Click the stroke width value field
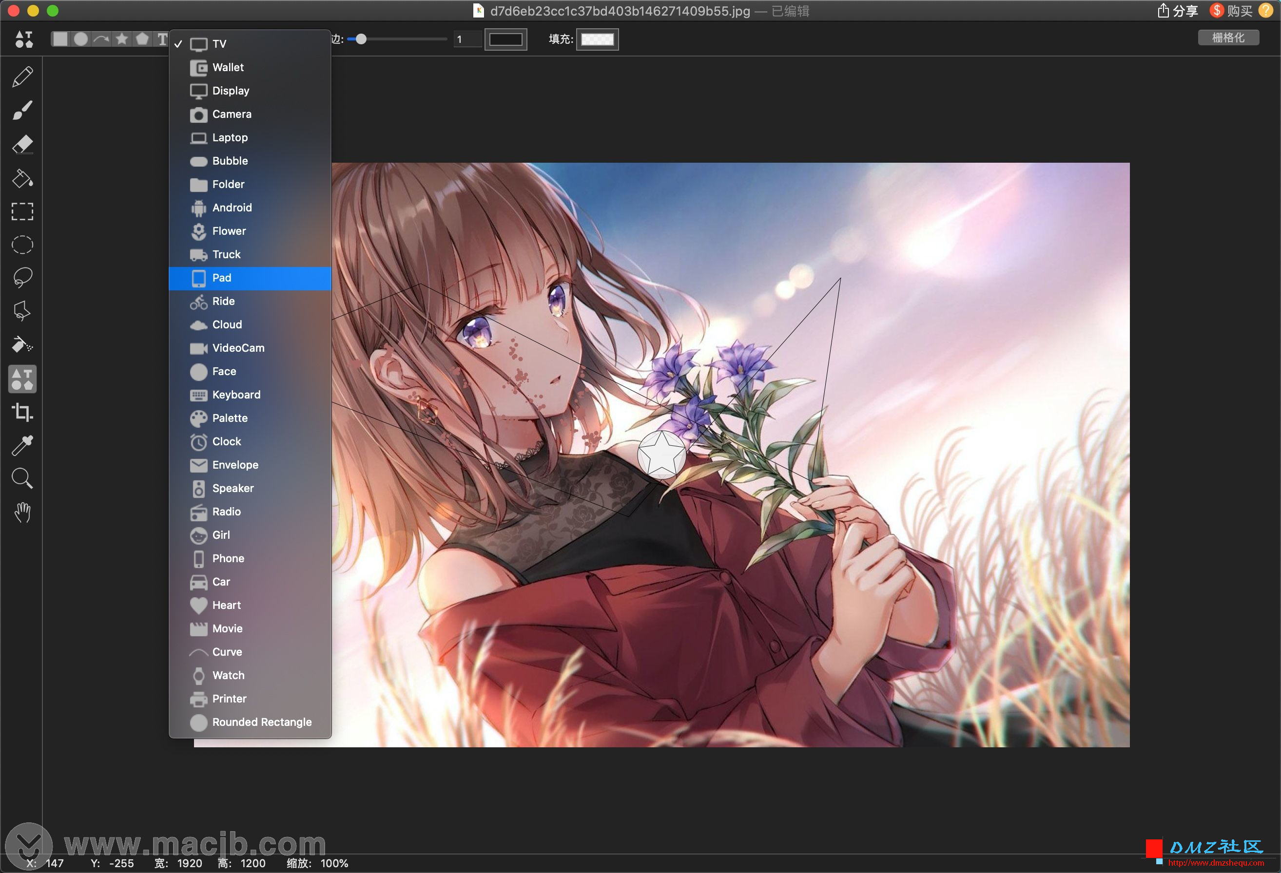1281x873 pixels. [467, 39]
